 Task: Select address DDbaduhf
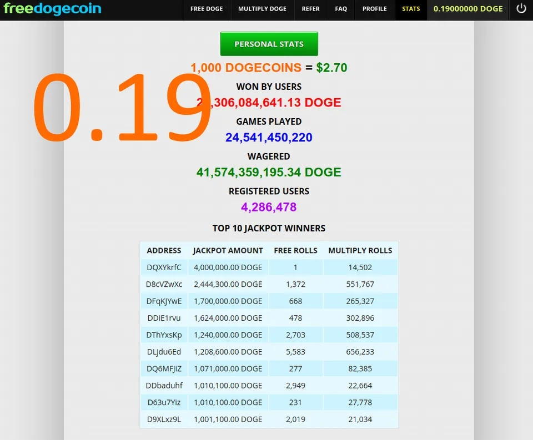pyautogui.click(x=164, y=386)
